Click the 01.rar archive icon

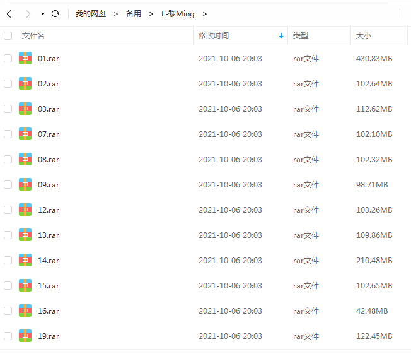coord(25,58)
